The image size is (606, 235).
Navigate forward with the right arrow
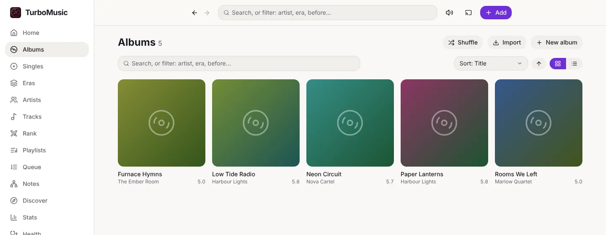pos(207,13)
